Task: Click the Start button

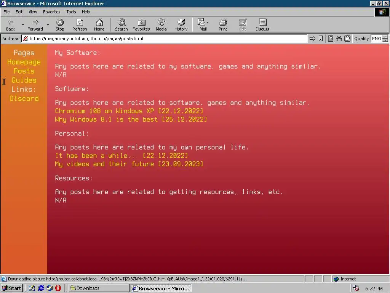Action: tap(12, 288)
